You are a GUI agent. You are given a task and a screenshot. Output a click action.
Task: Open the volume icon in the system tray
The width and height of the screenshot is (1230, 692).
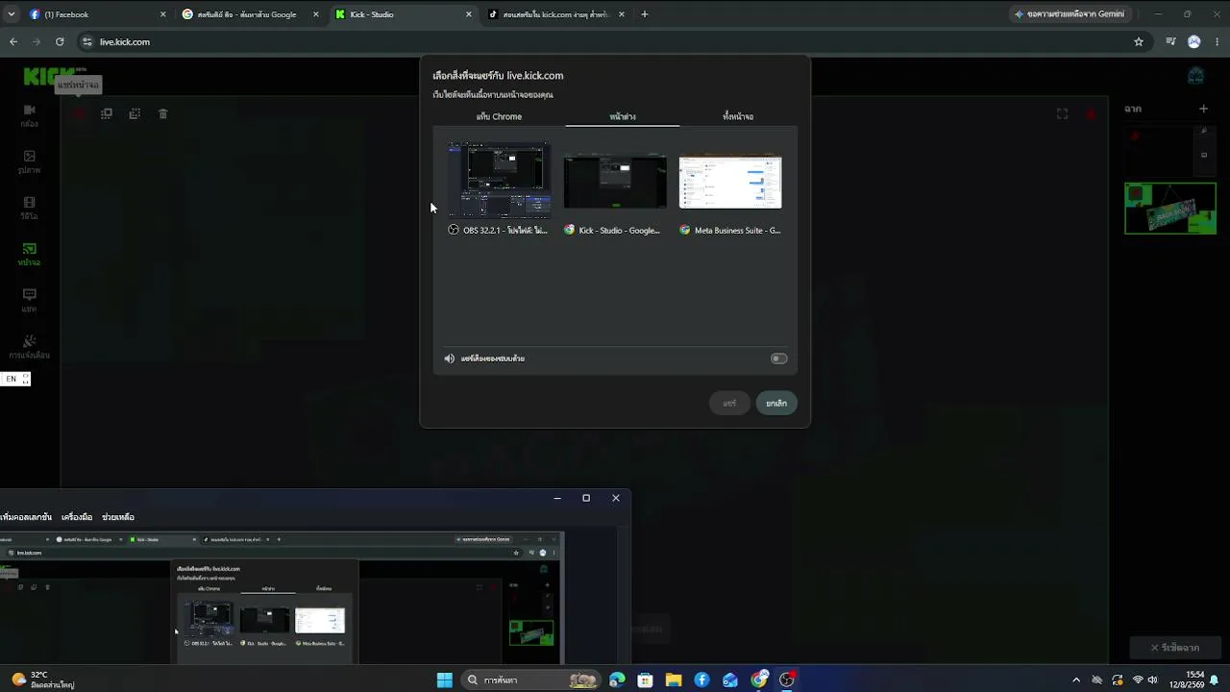[1152, 680]
